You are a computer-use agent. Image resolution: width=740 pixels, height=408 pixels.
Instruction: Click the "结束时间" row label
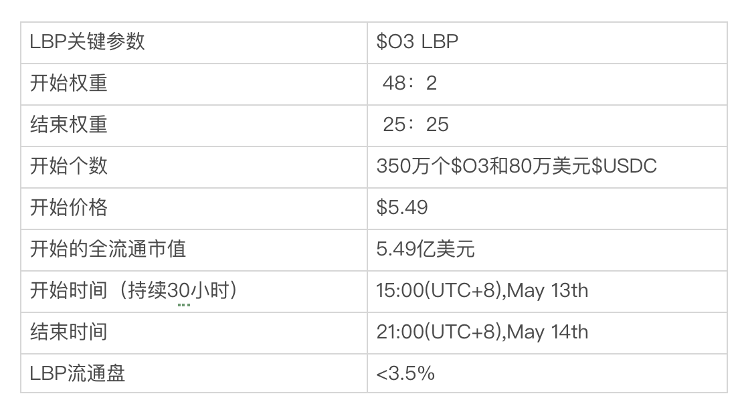click(x=68, y=332)
